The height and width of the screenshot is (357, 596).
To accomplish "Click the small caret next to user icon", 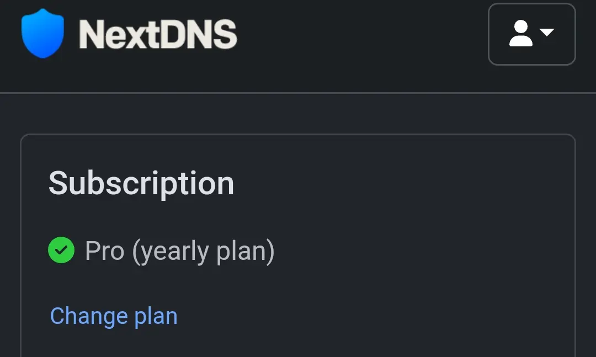I will 546,33.
